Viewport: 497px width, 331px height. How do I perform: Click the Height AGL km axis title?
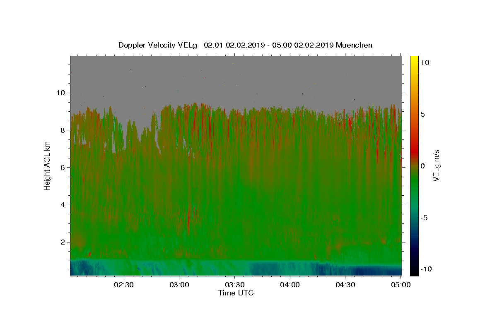(x=47, y=165)
